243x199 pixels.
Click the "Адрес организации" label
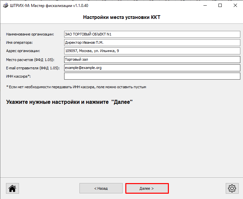[23, 51]
